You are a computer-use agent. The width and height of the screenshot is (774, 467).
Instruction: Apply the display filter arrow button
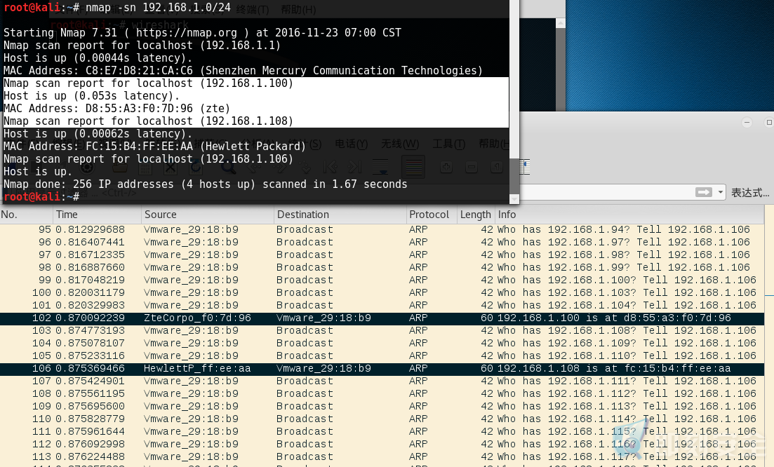click(703, 192)
